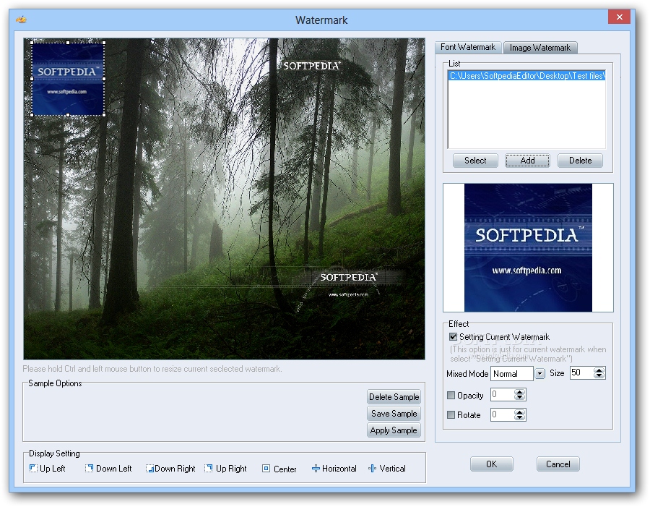This screenshot has width=650, height=507.
Task: Increase the Opacity value with up arrow
Action: click(x=519, y=391)
